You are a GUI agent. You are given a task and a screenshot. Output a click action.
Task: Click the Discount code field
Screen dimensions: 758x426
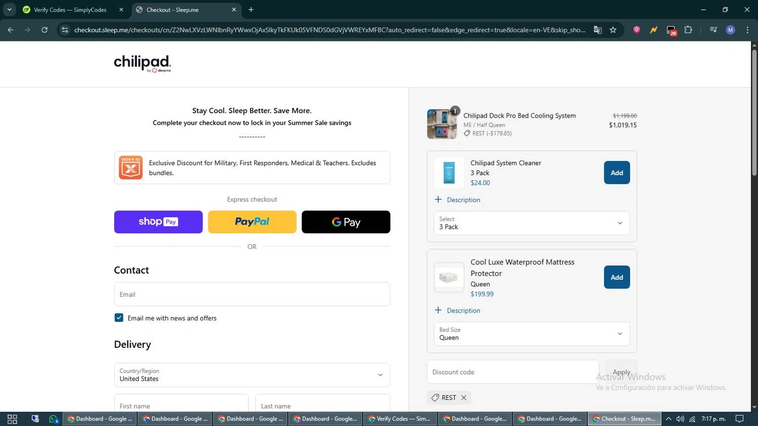click(513, 372)
